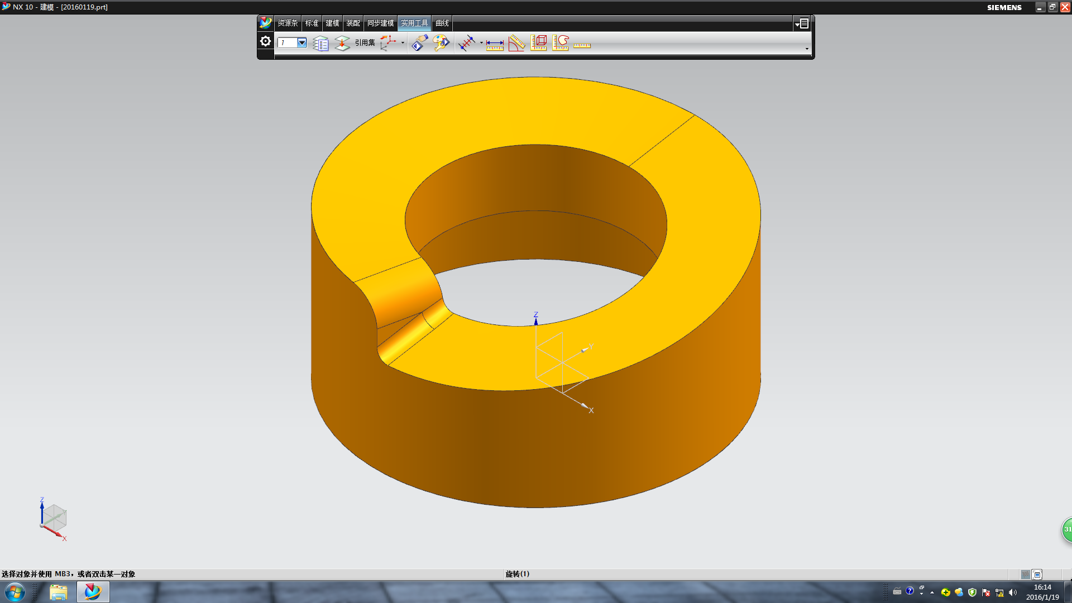The height and width of the screenshot is (603, 1072).
Task: Click the checkered flag status bar icon
Action: 1025,575
